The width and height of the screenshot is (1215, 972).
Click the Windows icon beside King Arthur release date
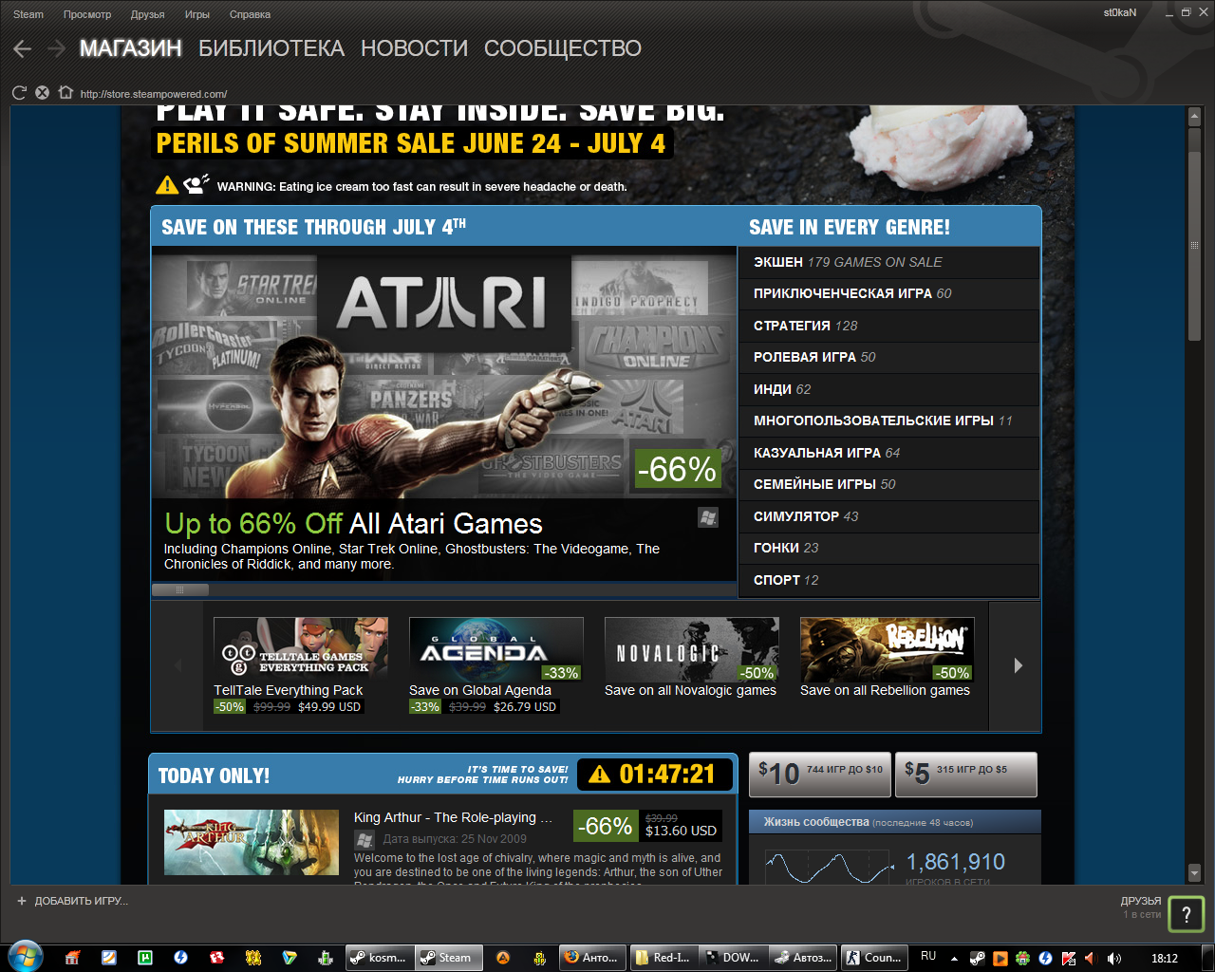pyautogui.click(x=364, y=840)
